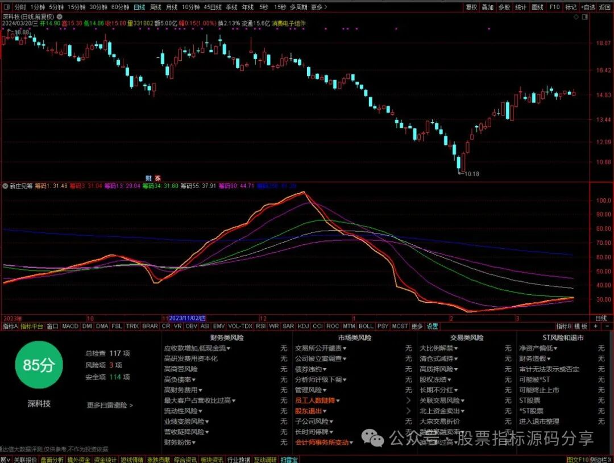
Task: Click the window icon beside the diamond
Action: tap(586, 17)
